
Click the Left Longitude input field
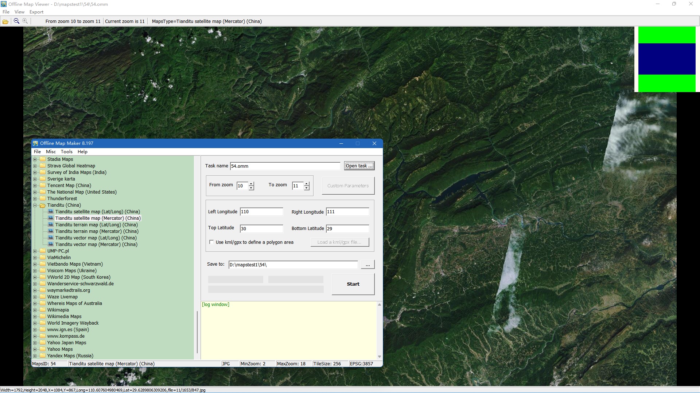(261, 212)
